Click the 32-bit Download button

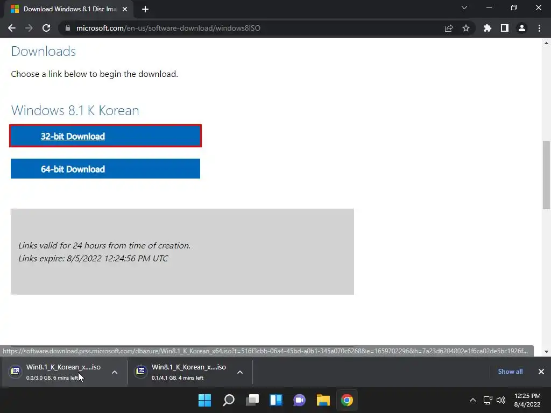click(x=105, y=136)
